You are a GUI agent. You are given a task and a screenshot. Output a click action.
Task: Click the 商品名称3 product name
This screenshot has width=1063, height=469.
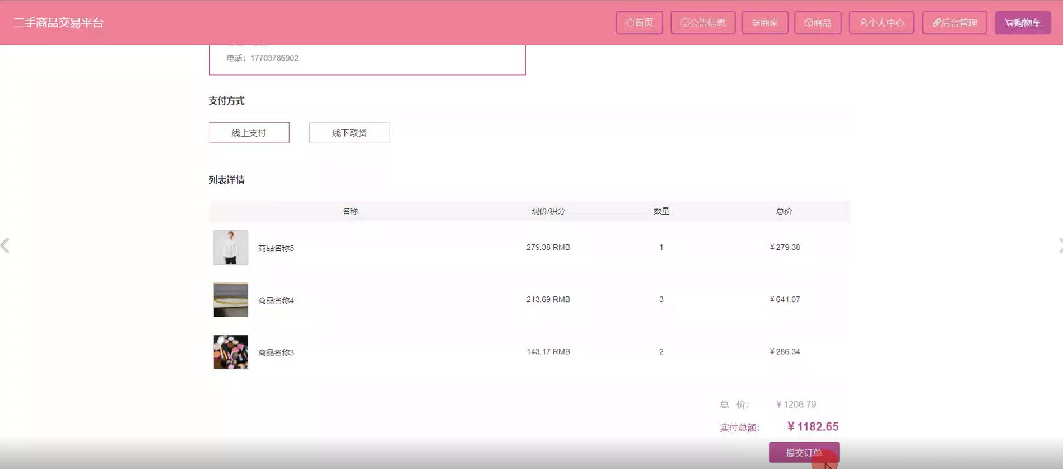[276, 352]
